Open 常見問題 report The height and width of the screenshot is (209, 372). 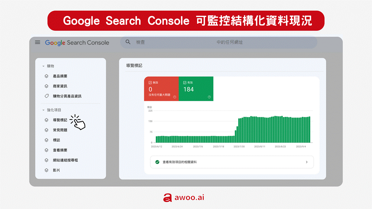[60, 130]
